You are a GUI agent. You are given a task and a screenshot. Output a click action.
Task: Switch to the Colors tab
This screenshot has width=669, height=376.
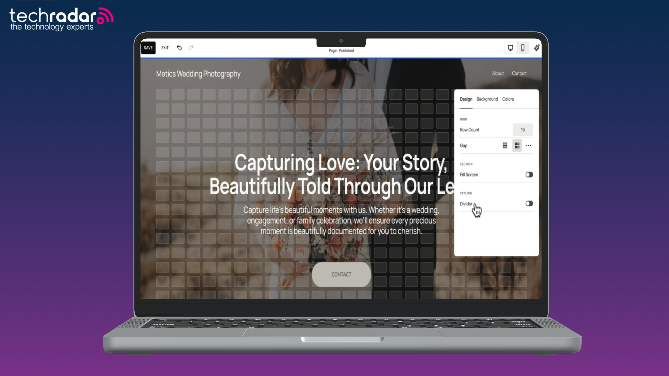[508, 99]
